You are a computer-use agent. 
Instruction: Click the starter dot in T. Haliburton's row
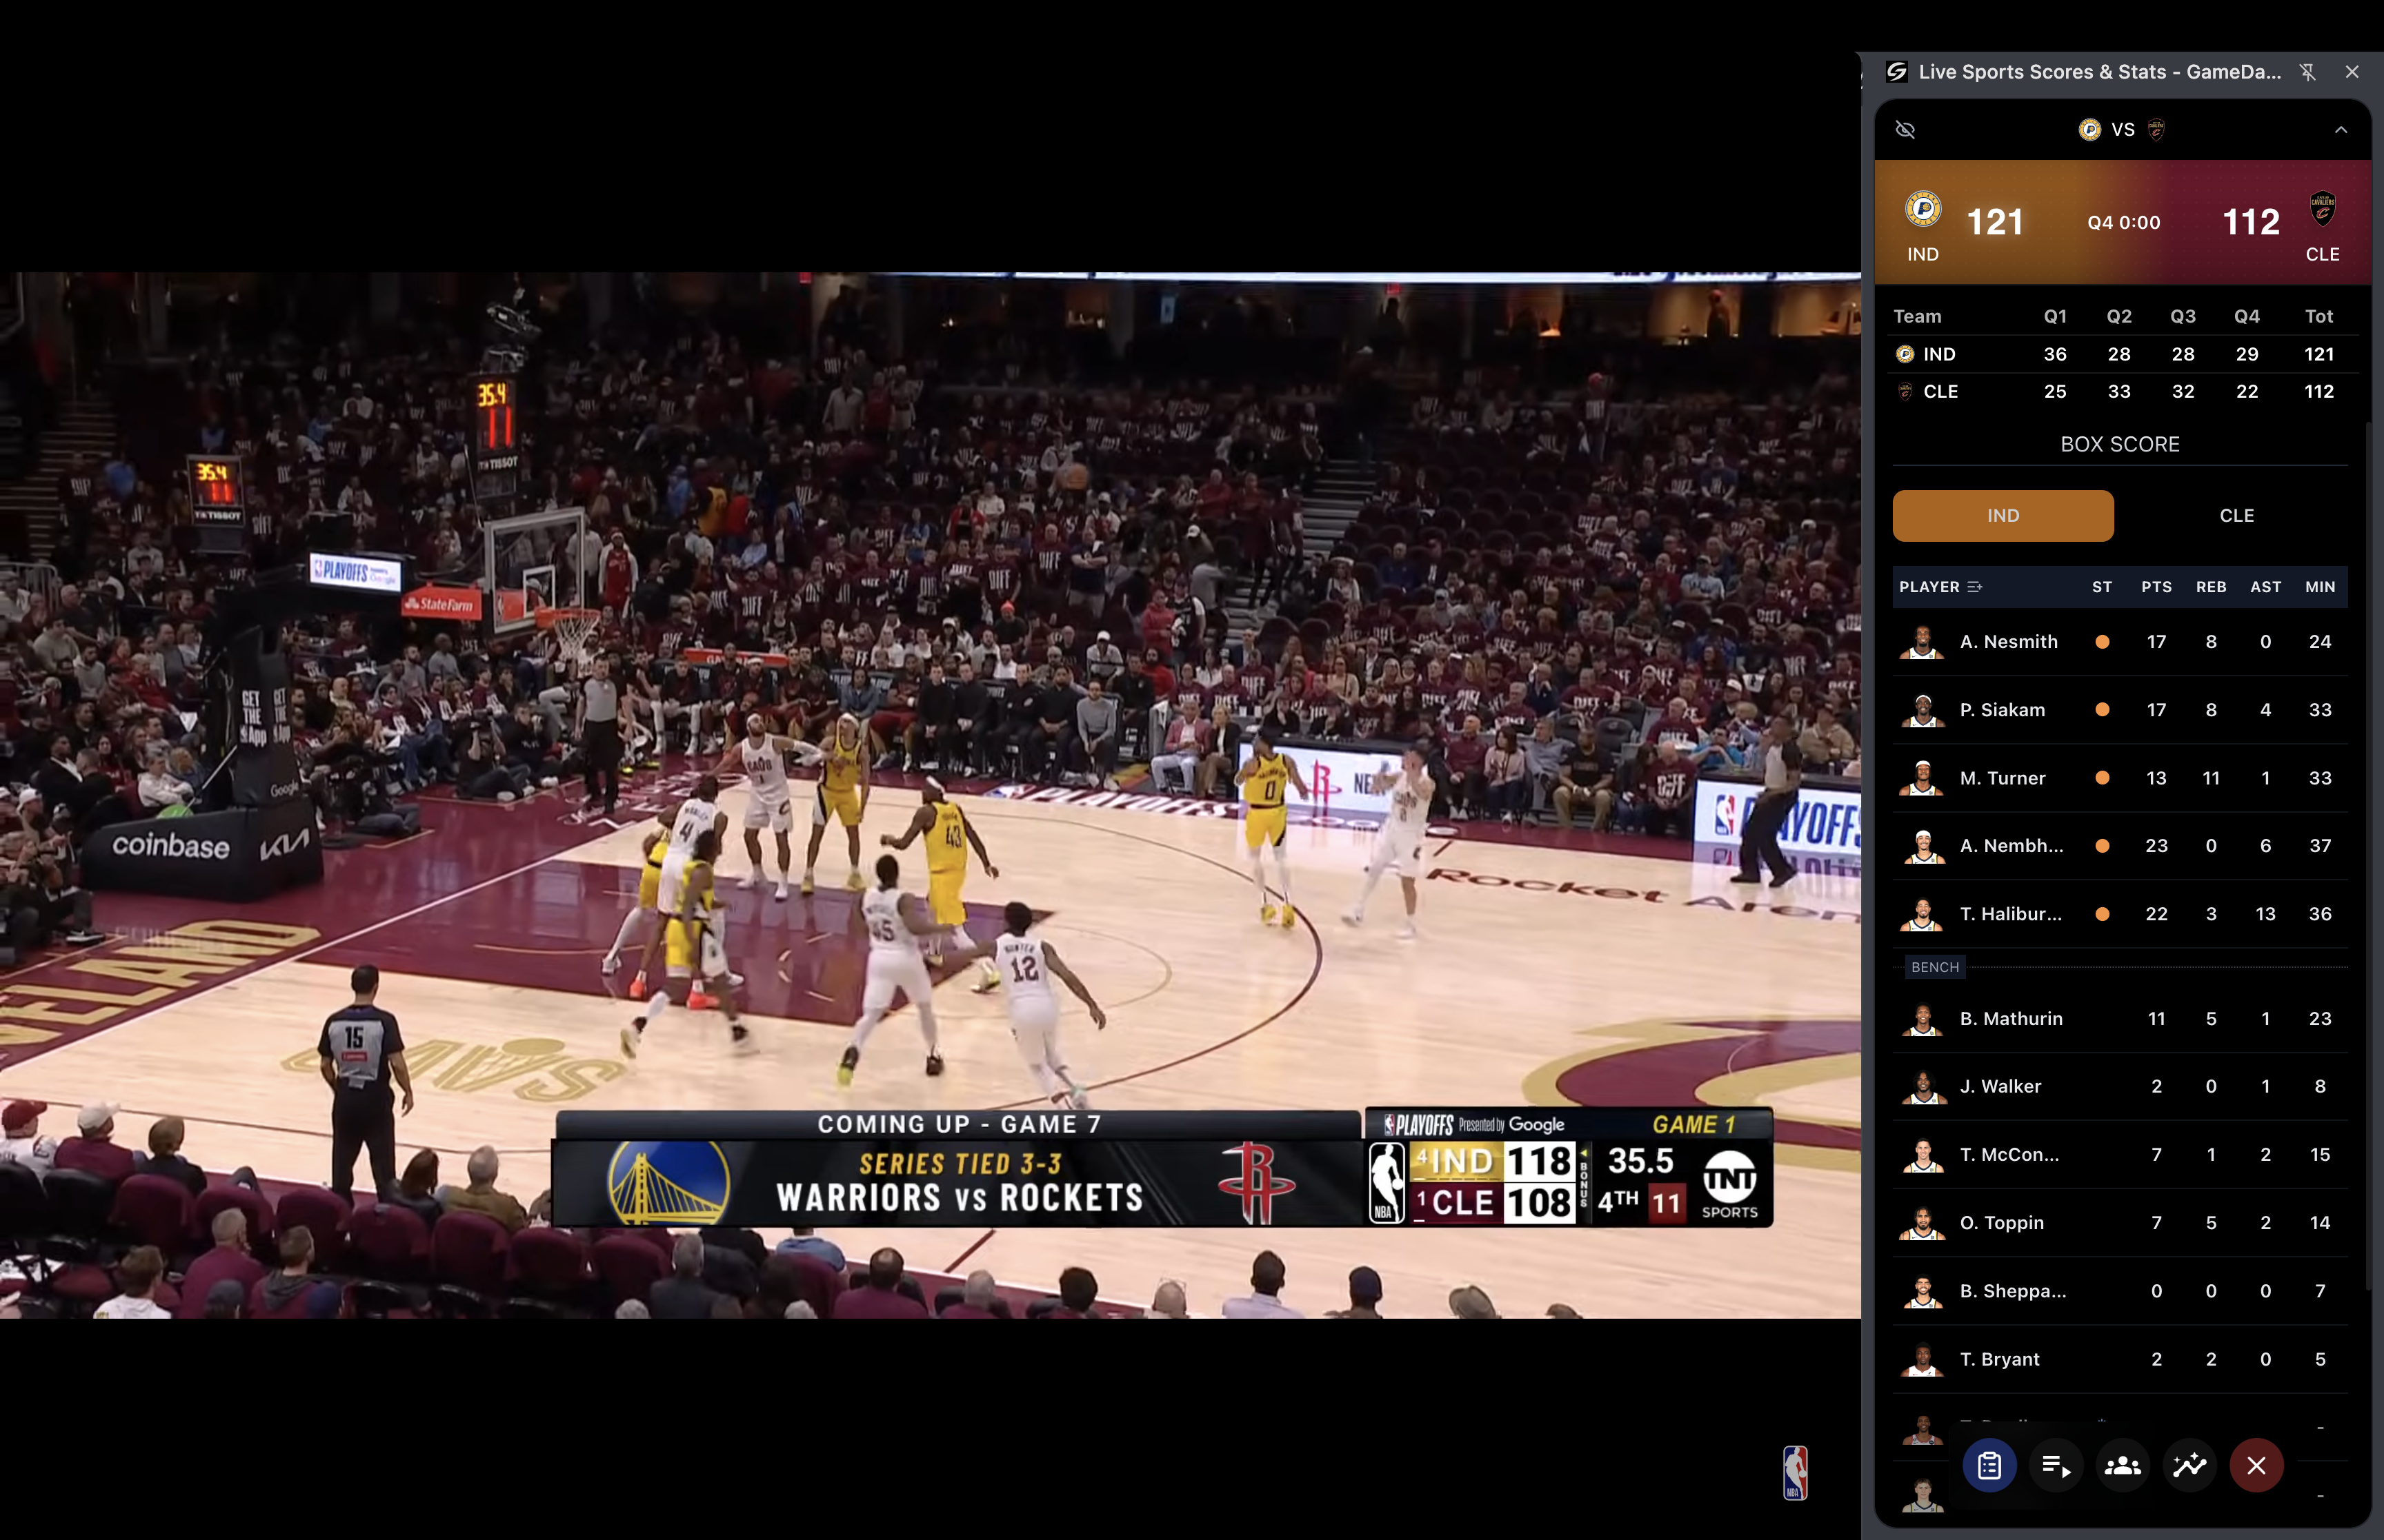point(2102,914)
